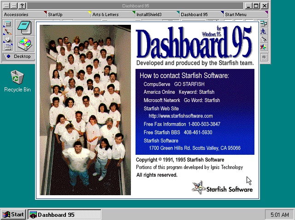Open the CD player icon in Accessories

coord(25,44)
